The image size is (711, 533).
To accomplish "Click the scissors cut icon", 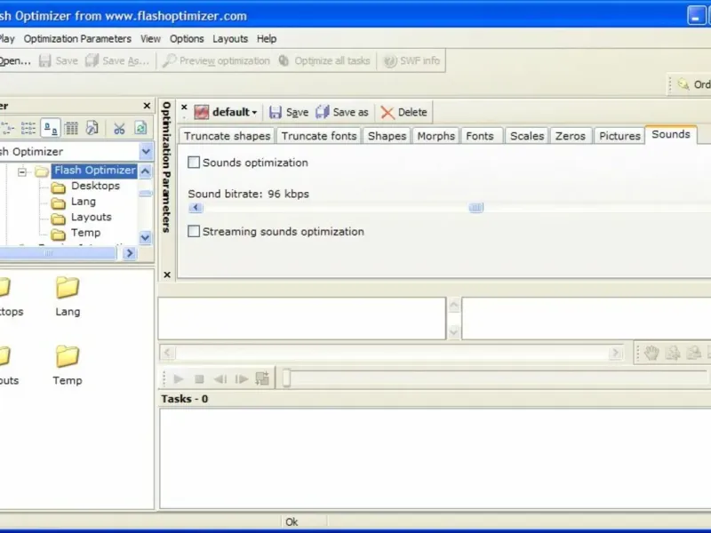I will point(119,128).
